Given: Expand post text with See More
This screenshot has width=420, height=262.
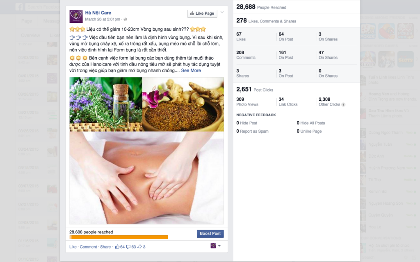Looking at the screenshot, I should pos(191,70).
